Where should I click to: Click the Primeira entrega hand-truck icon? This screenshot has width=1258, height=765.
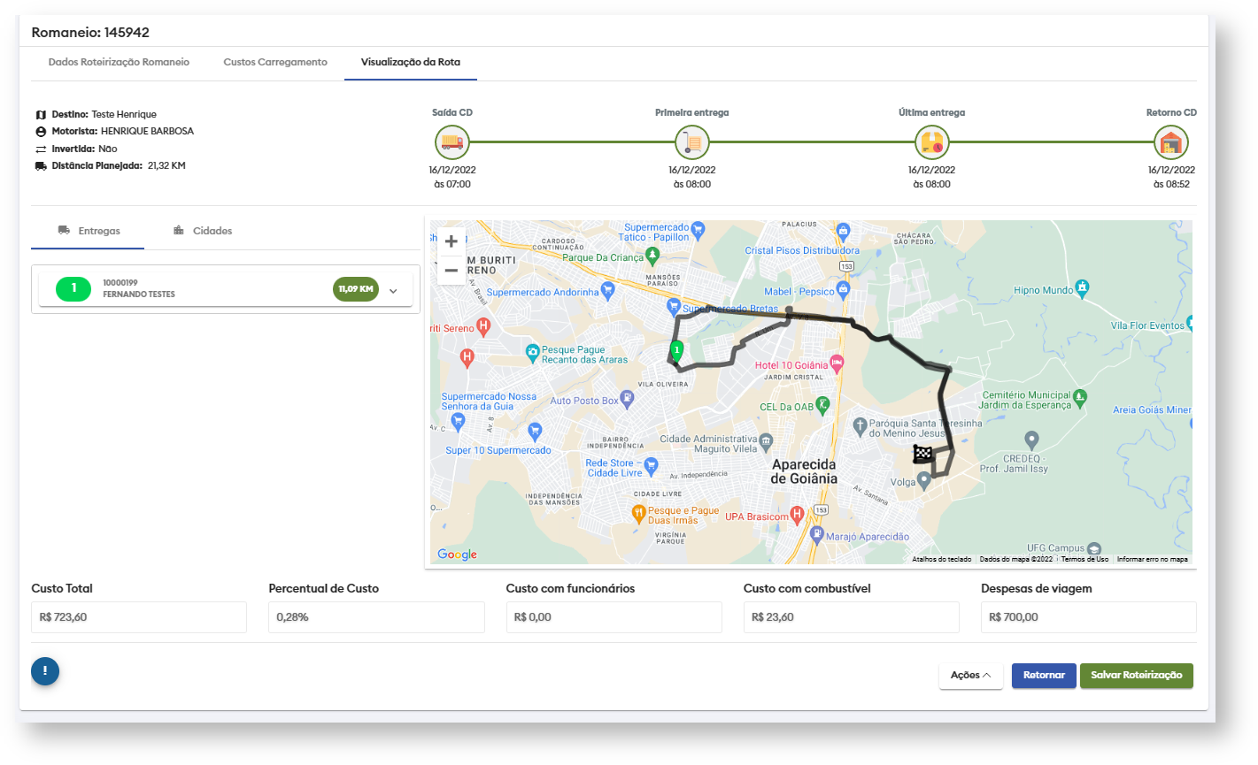[x=691, y=142]
